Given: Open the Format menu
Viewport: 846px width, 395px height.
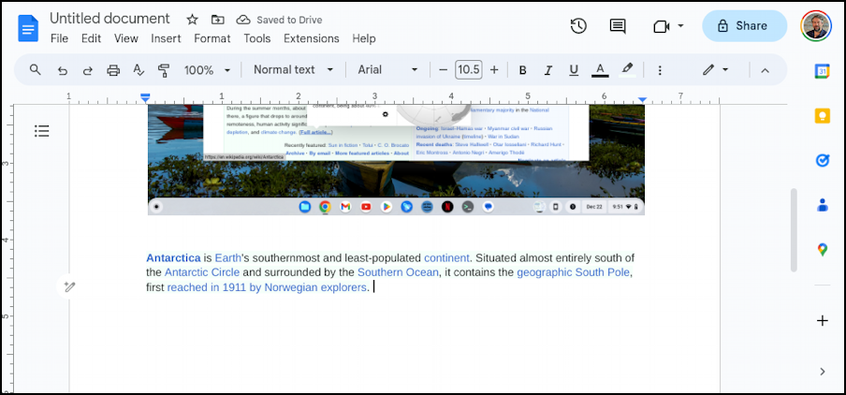Looking at the screenshot, I should (x=212, y=39).
